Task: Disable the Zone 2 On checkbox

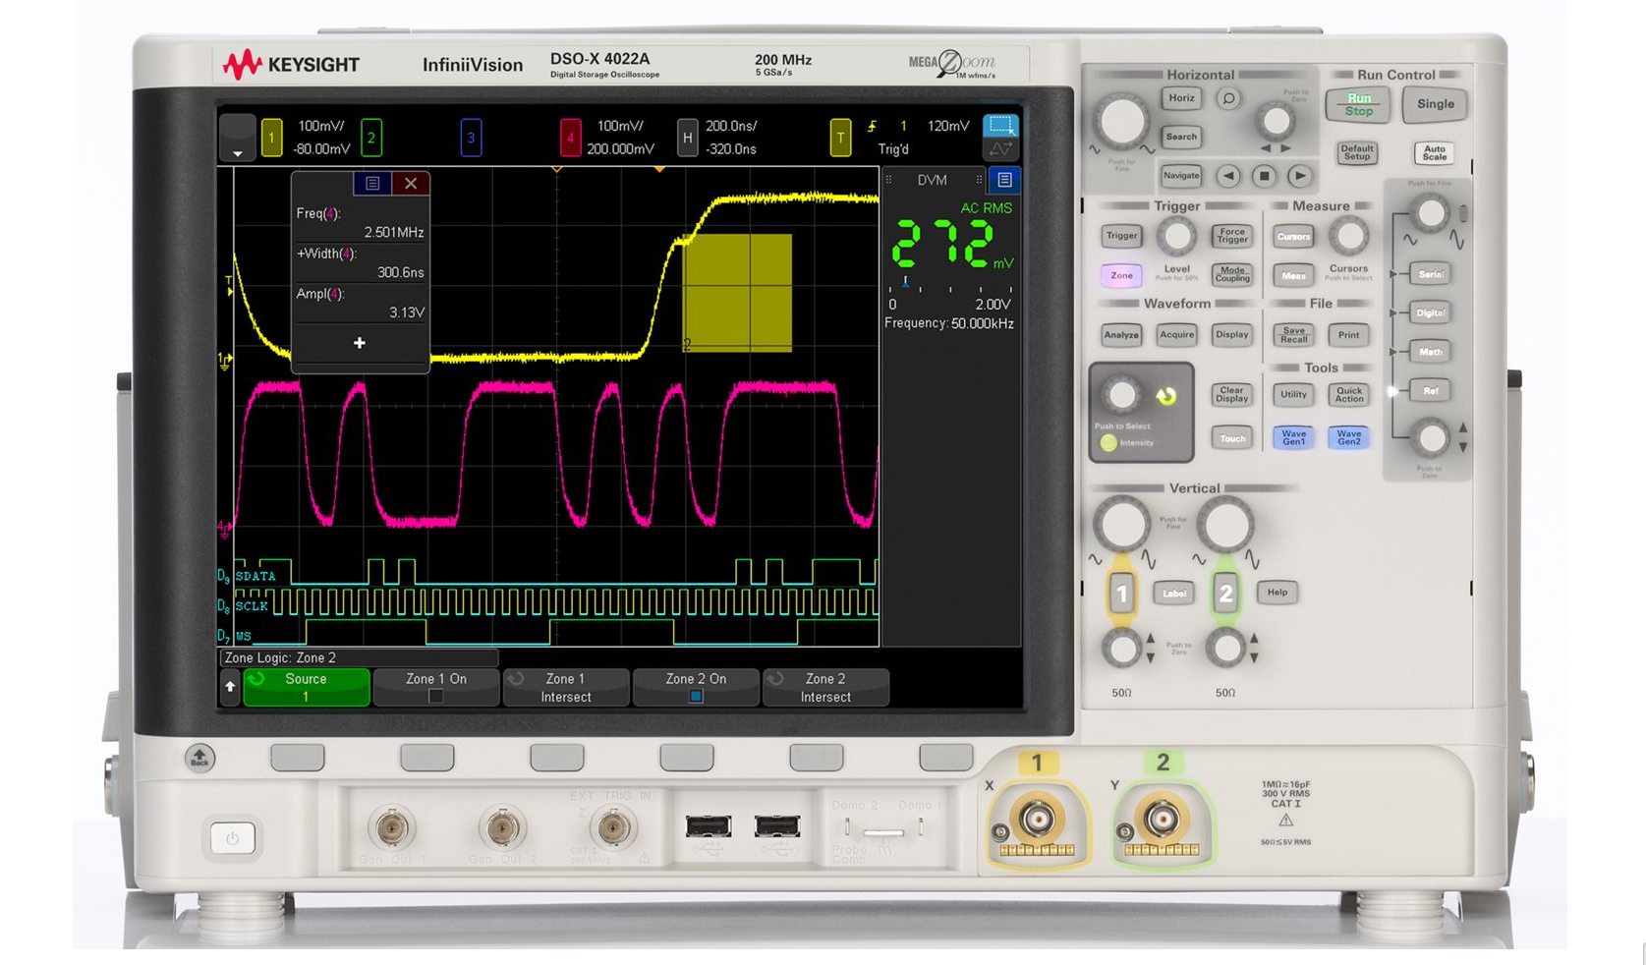Action: pyautogui.click(x=696, y=696)
